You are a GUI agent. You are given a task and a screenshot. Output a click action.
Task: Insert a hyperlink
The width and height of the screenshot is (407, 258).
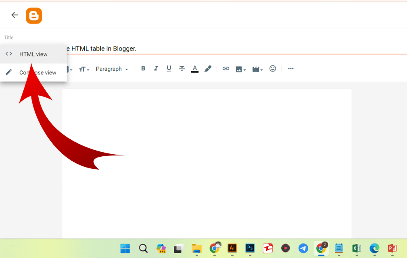(226, 69)
